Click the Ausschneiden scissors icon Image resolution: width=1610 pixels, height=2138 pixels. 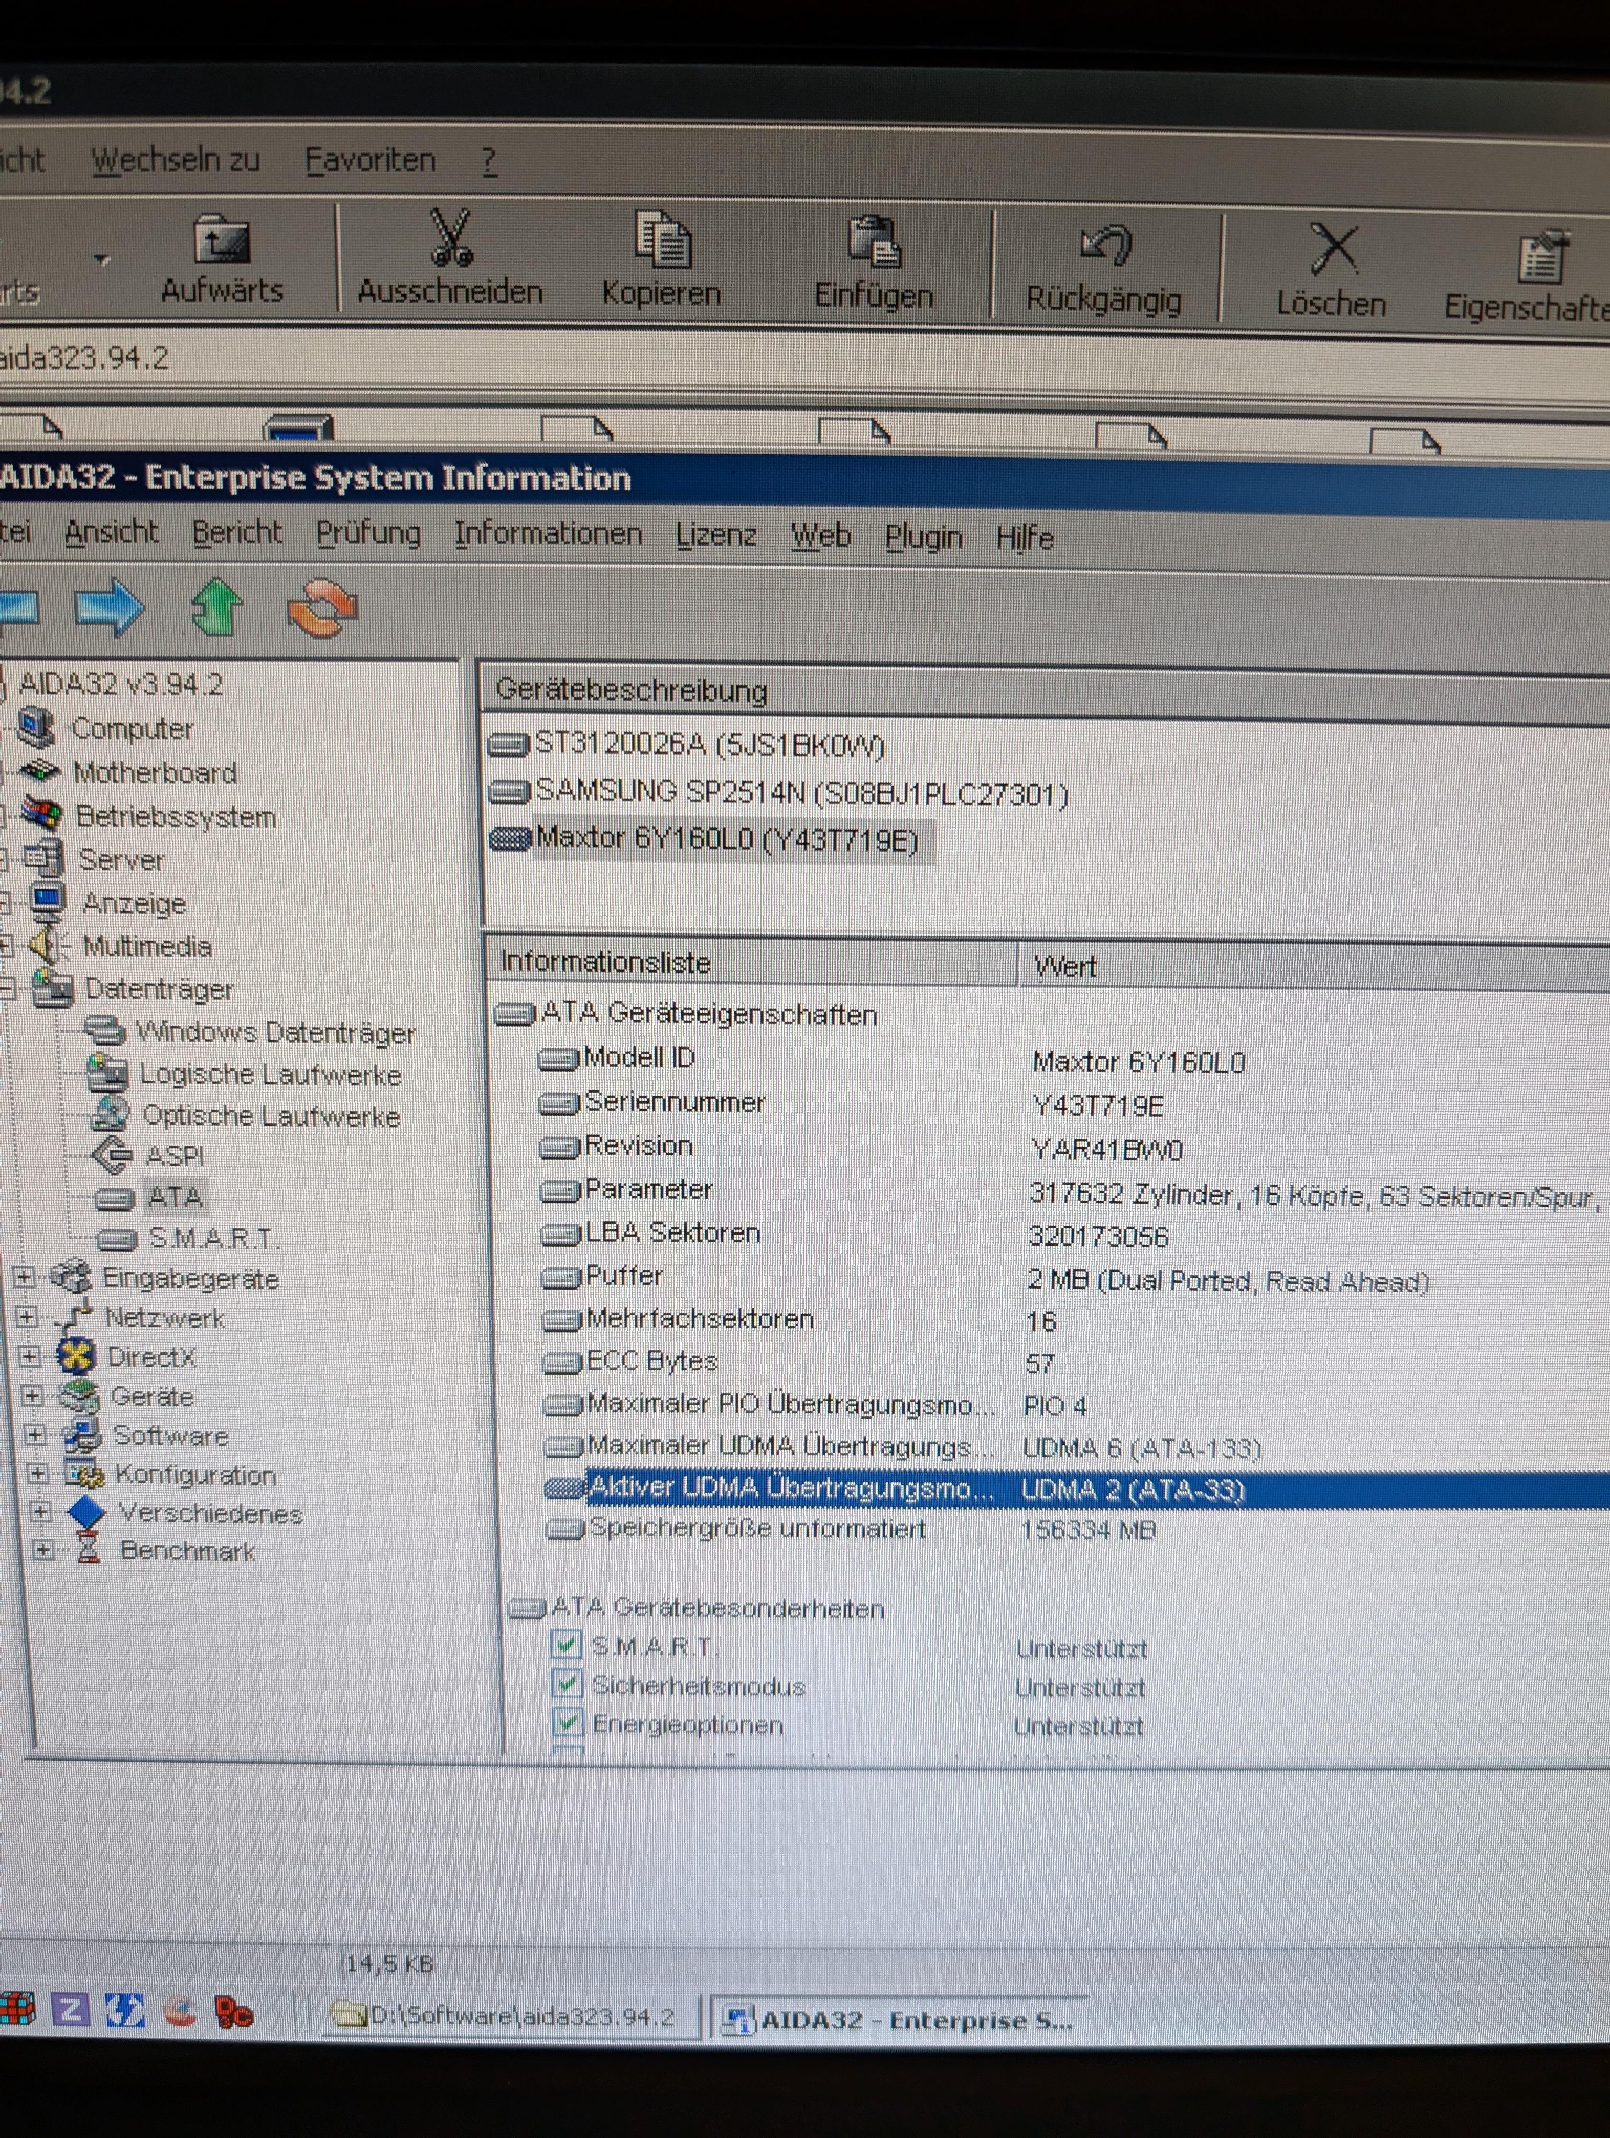450,239
